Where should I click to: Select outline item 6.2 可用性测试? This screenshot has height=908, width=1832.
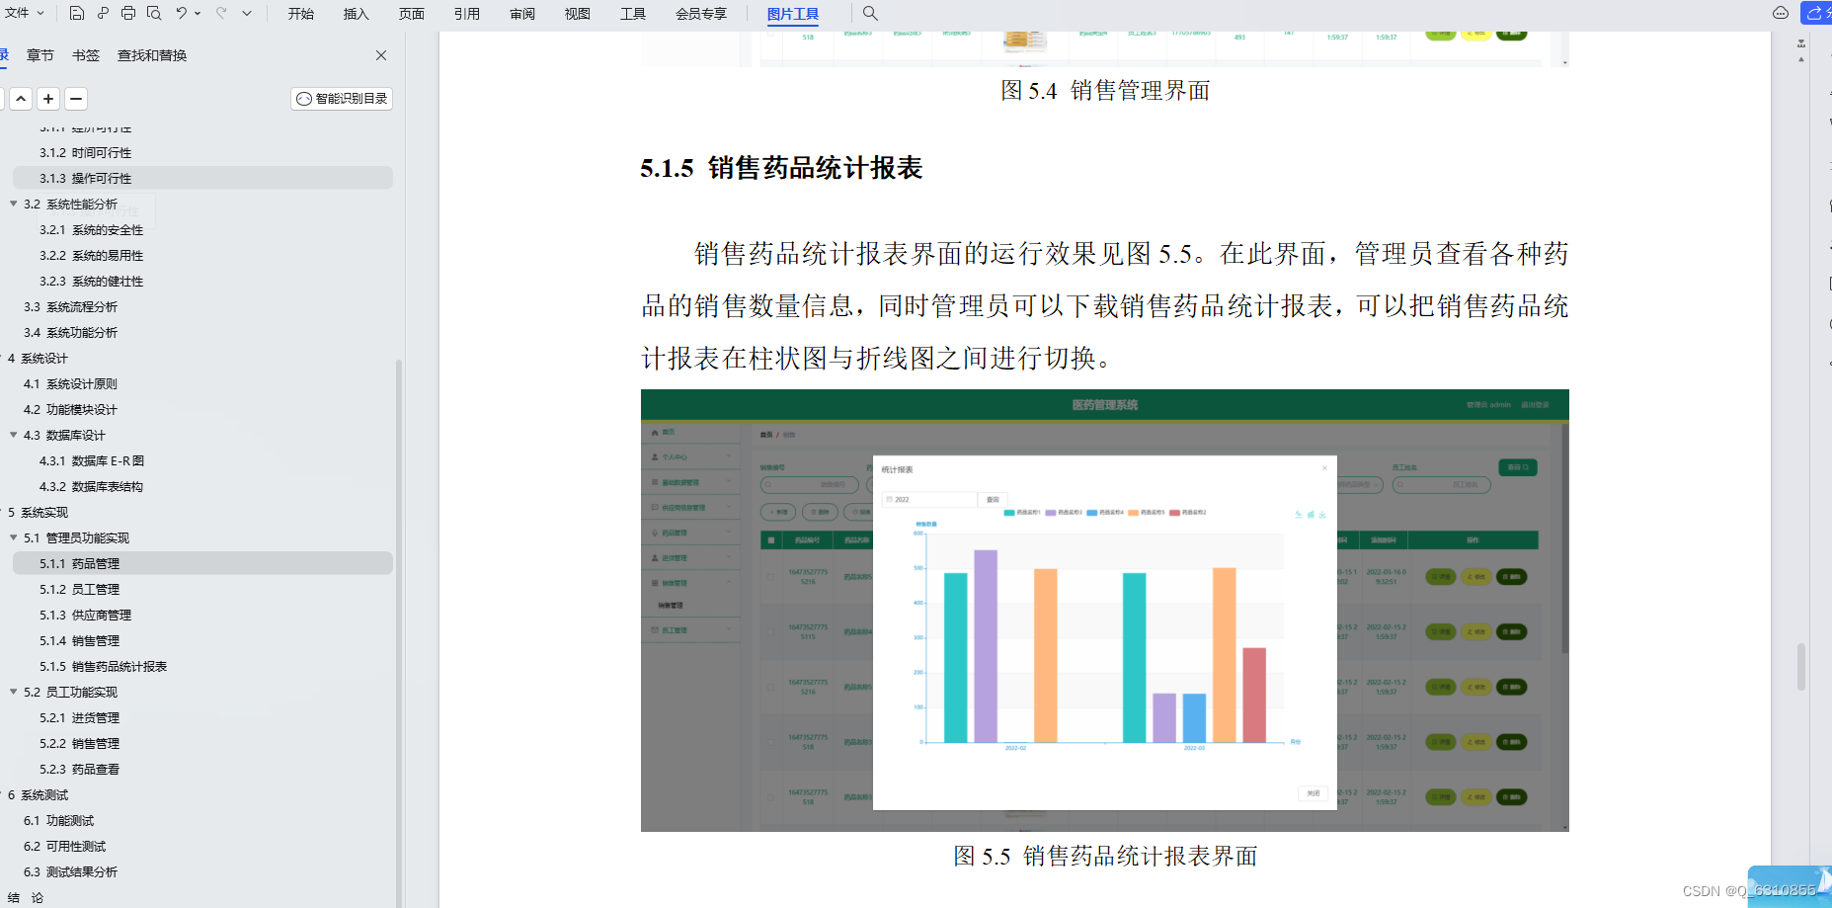(x=64, y=846)
